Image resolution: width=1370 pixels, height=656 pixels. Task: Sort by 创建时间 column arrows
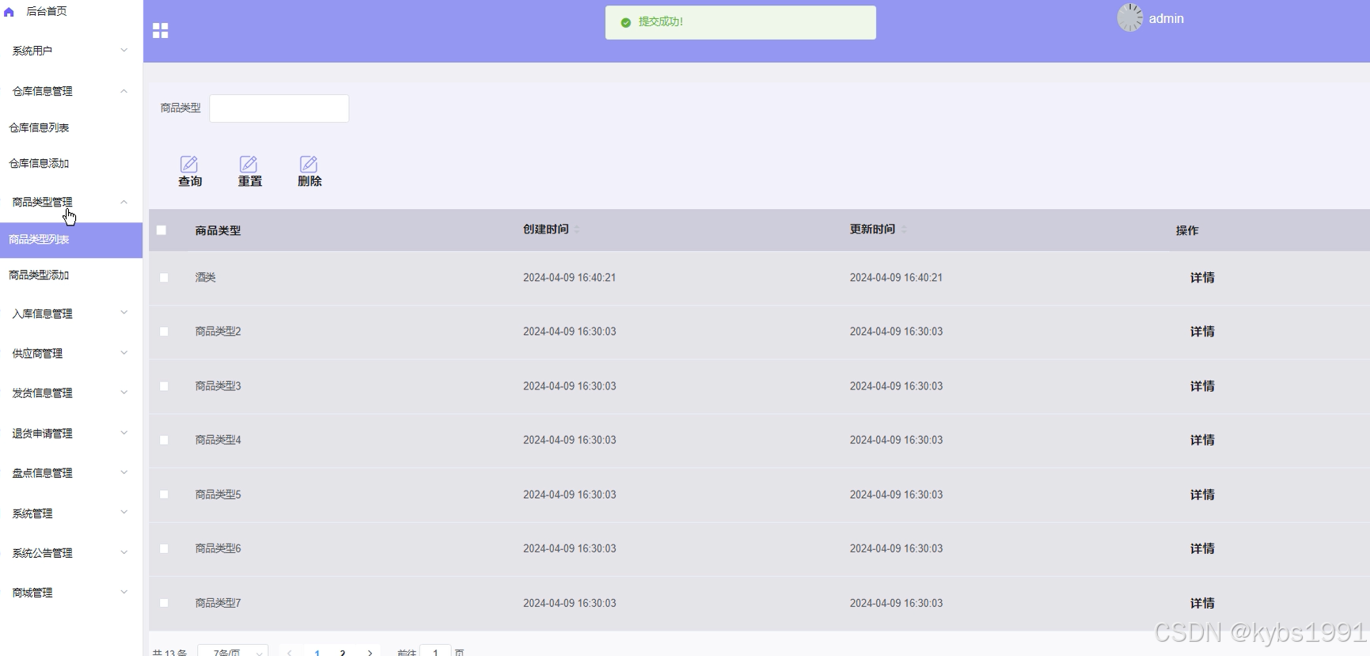pos(577,229)
